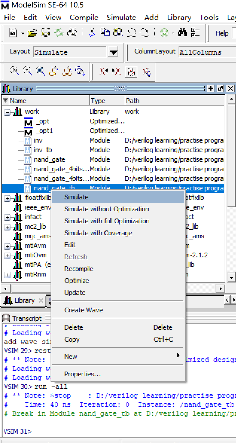Click the green Reload arrows icon
The width and height of the screenshot is (236, 443).
[x=59, y=33]
